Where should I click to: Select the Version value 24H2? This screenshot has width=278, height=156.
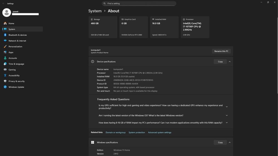pyautogui.click(x=116, y=154)
